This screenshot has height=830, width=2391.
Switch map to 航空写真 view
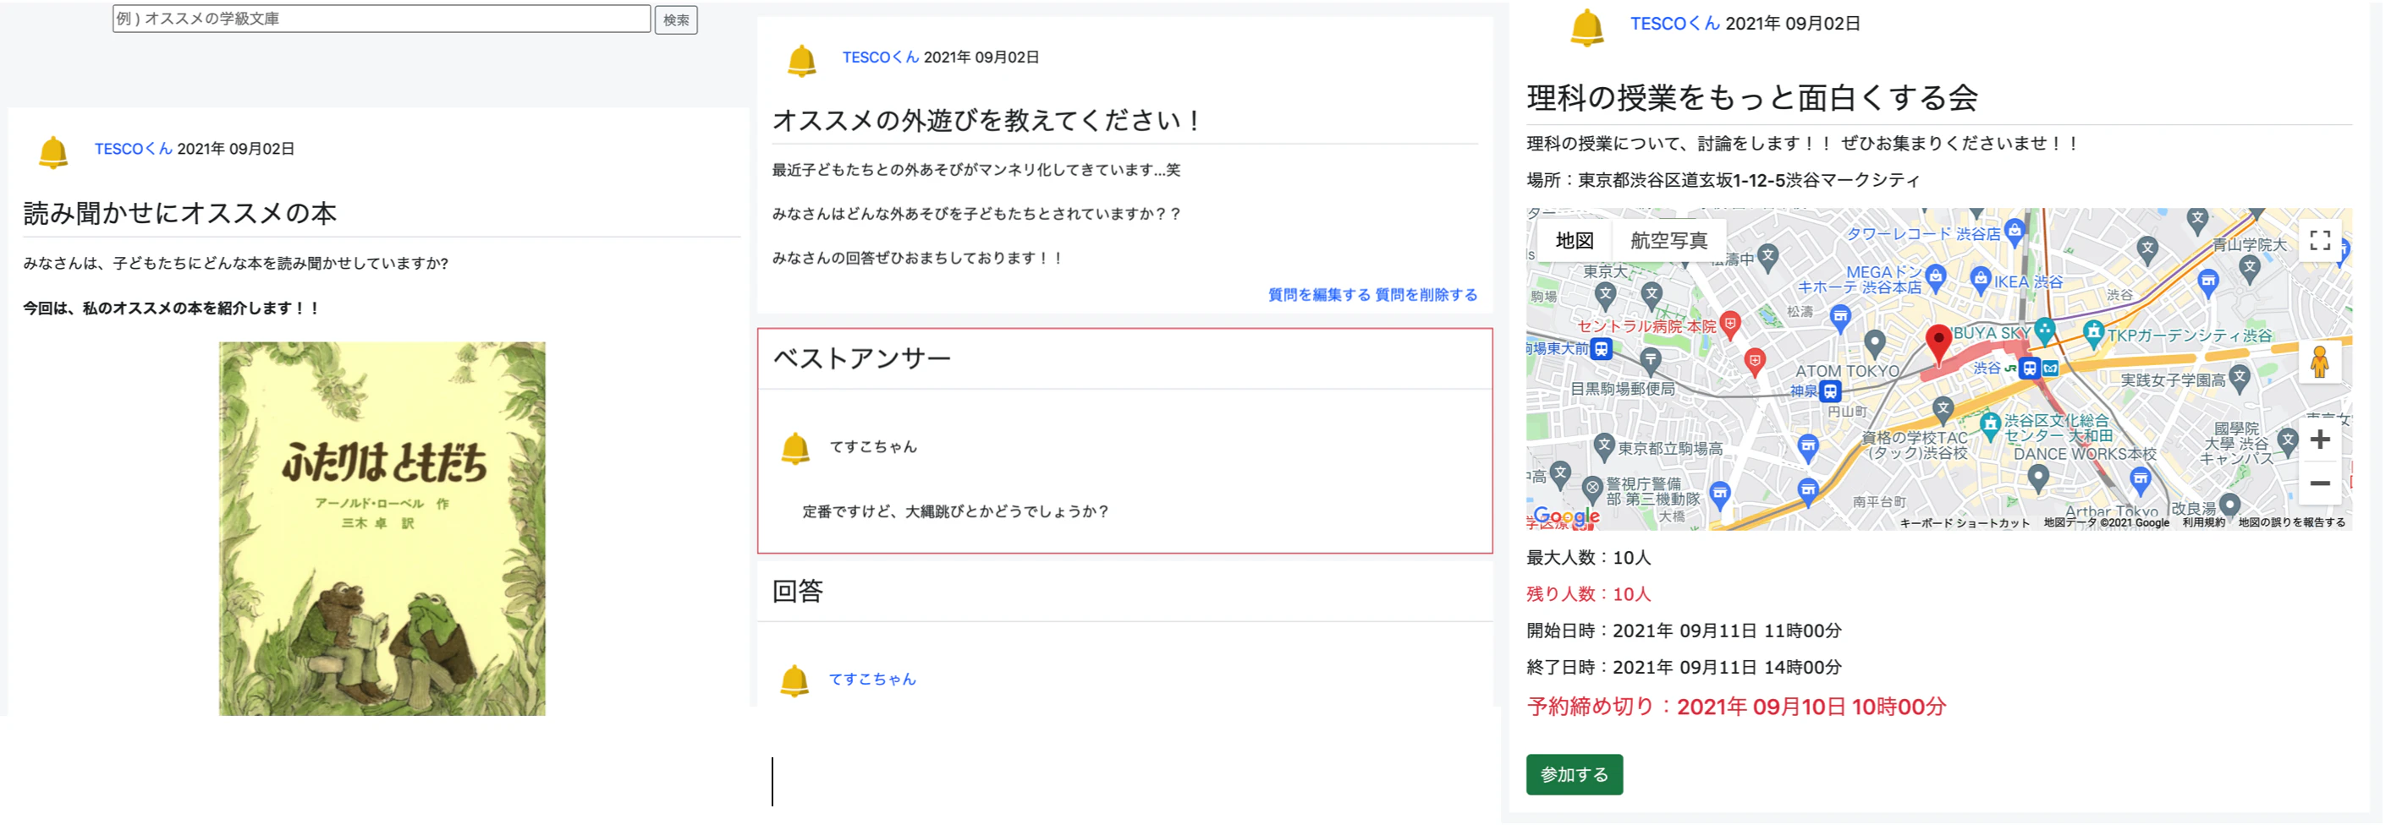click(x=1668, y=241)
